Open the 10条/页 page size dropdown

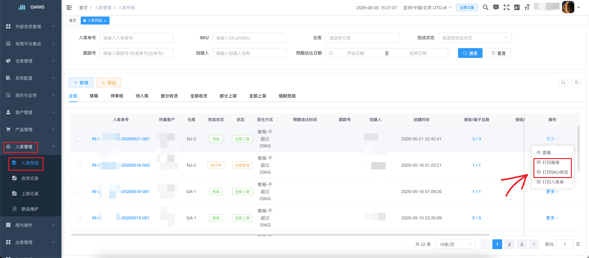click(455, 244)
